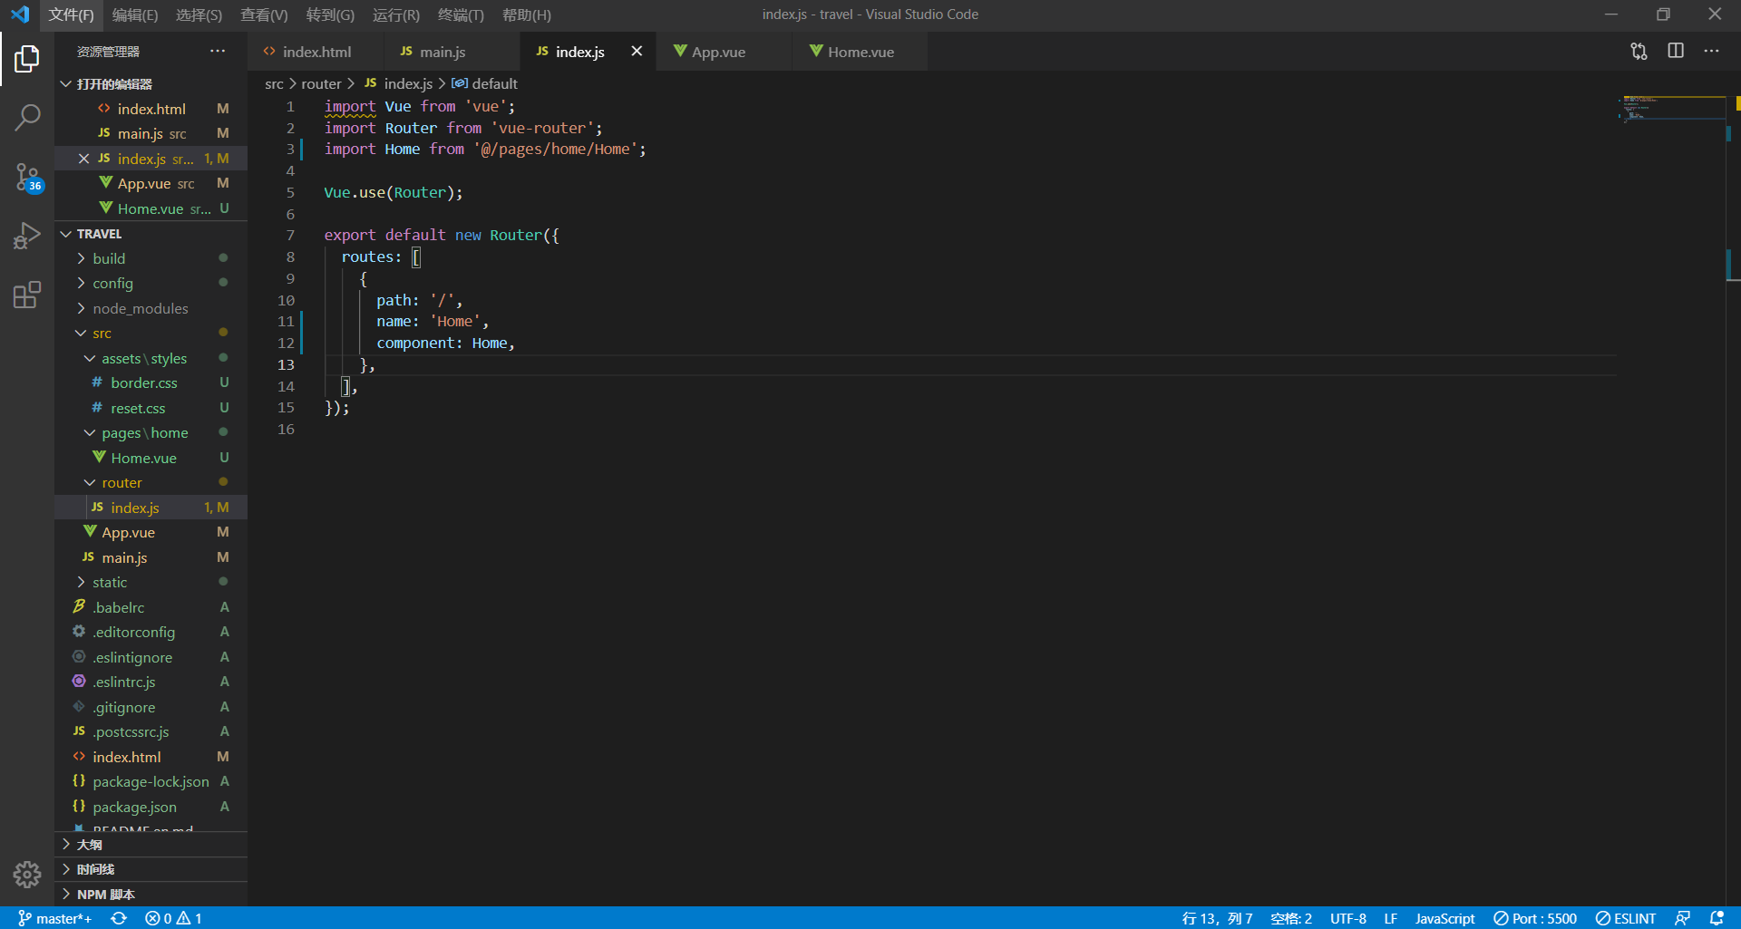This screenshot has height=929, width=1741.
Task: Open the 帮助(H) menu
Action: pyautogui.click(x=527, y=15)
